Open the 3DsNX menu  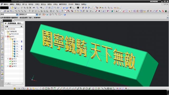point(71,4)
